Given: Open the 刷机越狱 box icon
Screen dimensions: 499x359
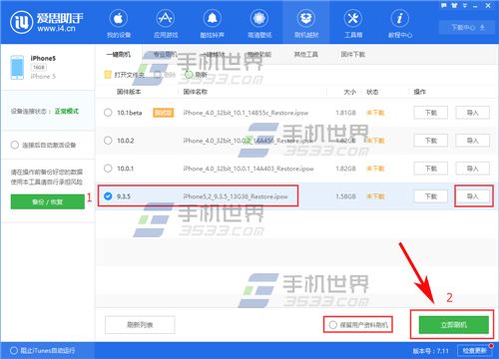Looking at the screenshot, I should pyautogui.click(x=306, y=19).
